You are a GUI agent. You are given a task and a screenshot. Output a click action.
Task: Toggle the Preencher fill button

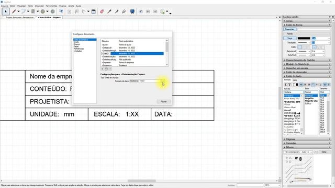[x=289, y=29]
